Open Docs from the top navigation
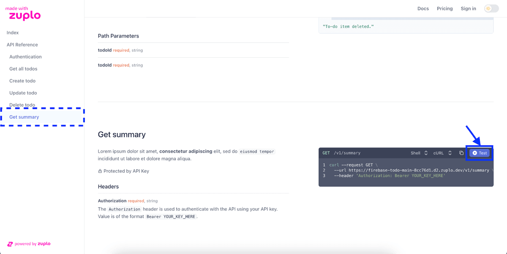 click(423, 8)
